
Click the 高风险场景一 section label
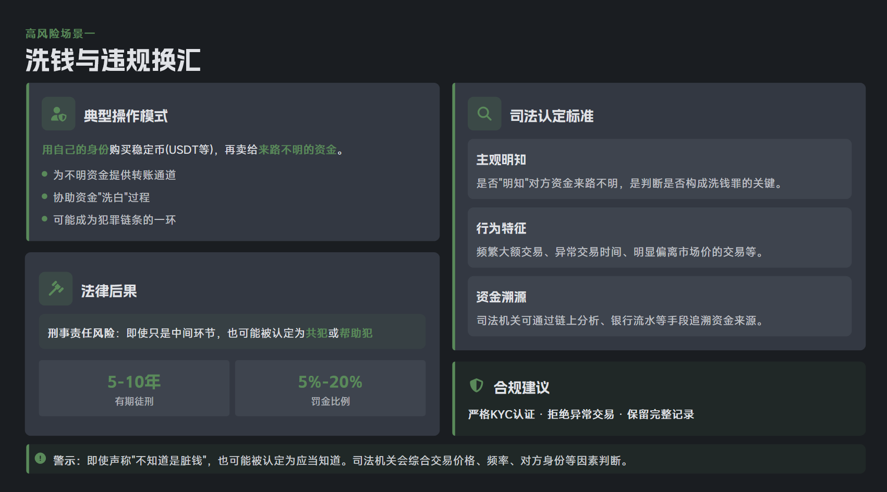pos(60,34)
